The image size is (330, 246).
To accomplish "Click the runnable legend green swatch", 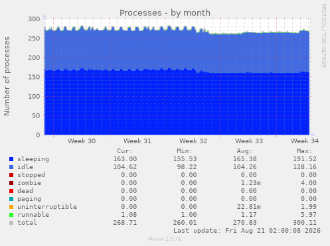I will 11,215.
